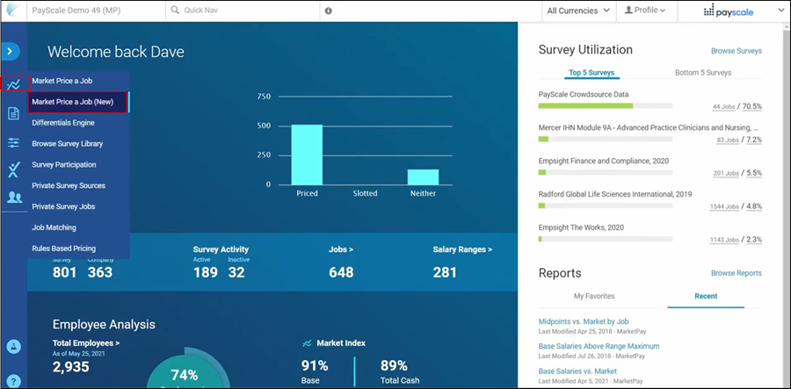This screenshot has width=791, height=389.
Task: Open help via the question mark icon
Action: 13,380
